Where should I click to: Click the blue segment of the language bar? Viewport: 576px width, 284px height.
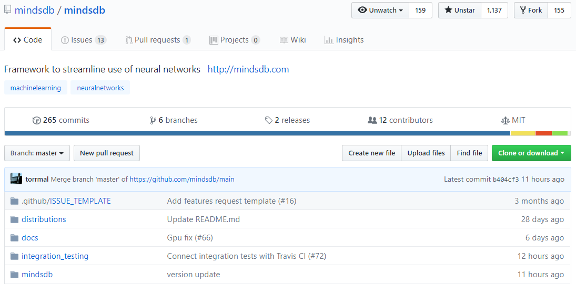point(257,133)
